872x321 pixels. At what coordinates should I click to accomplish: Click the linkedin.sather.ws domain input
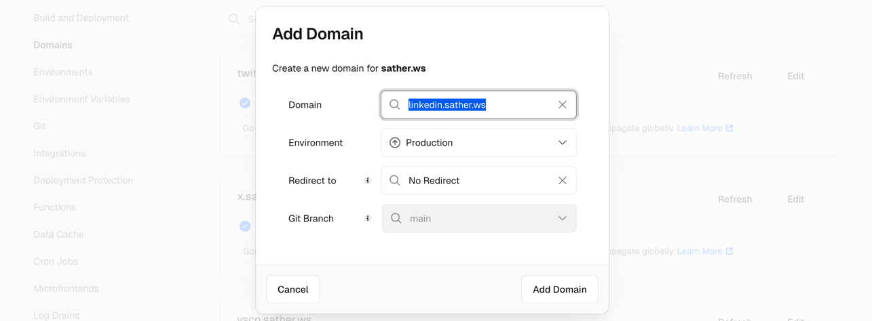(478, 105)
